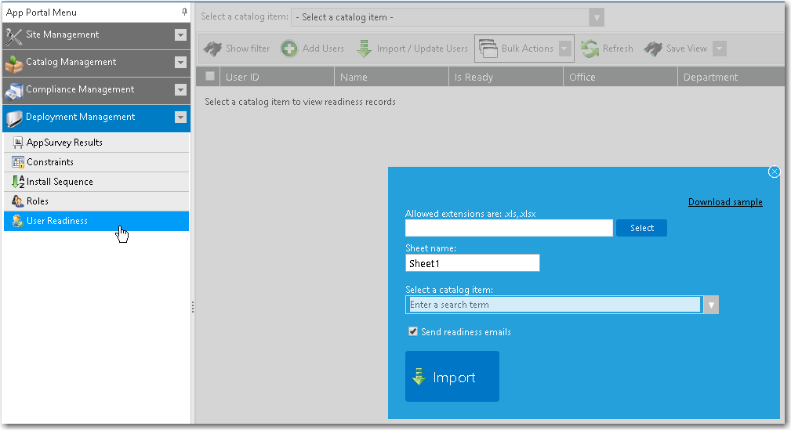Expand the Site Management section arrow
This screenshot has width=791, height=430.
pyautogui.click(x=180, y=35)
